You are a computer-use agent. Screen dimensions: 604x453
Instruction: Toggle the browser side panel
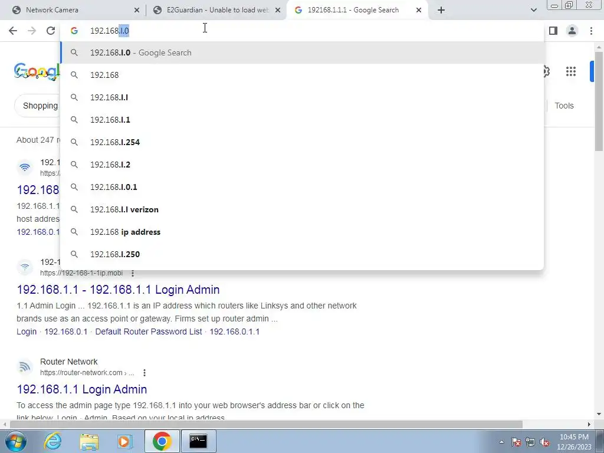pos(553,31)
